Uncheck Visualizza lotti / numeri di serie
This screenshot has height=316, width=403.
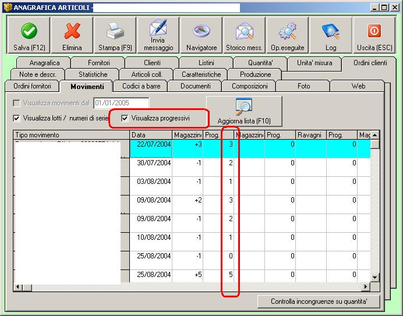click(16, 118)
